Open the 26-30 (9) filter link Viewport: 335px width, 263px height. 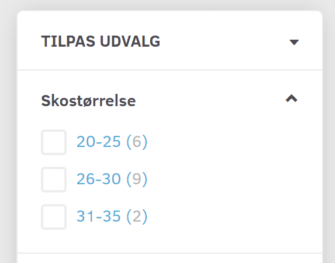point(112,179)
